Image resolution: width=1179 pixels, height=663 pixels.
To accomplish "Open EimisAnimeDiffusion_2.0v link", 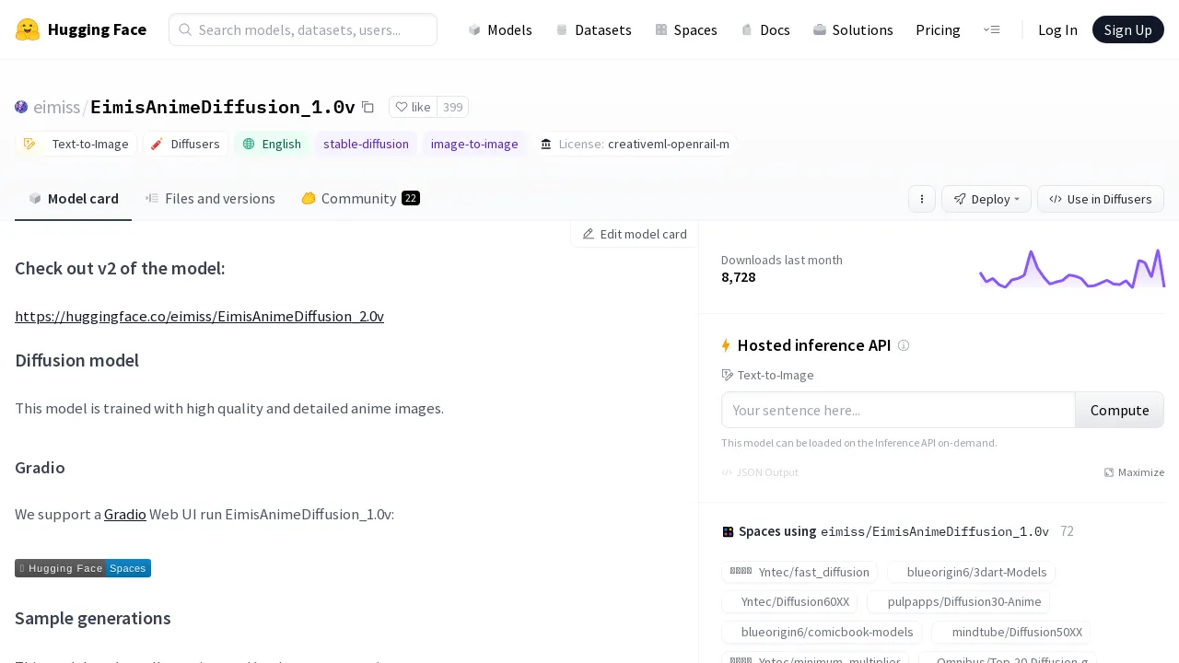I will click(199, 316).
